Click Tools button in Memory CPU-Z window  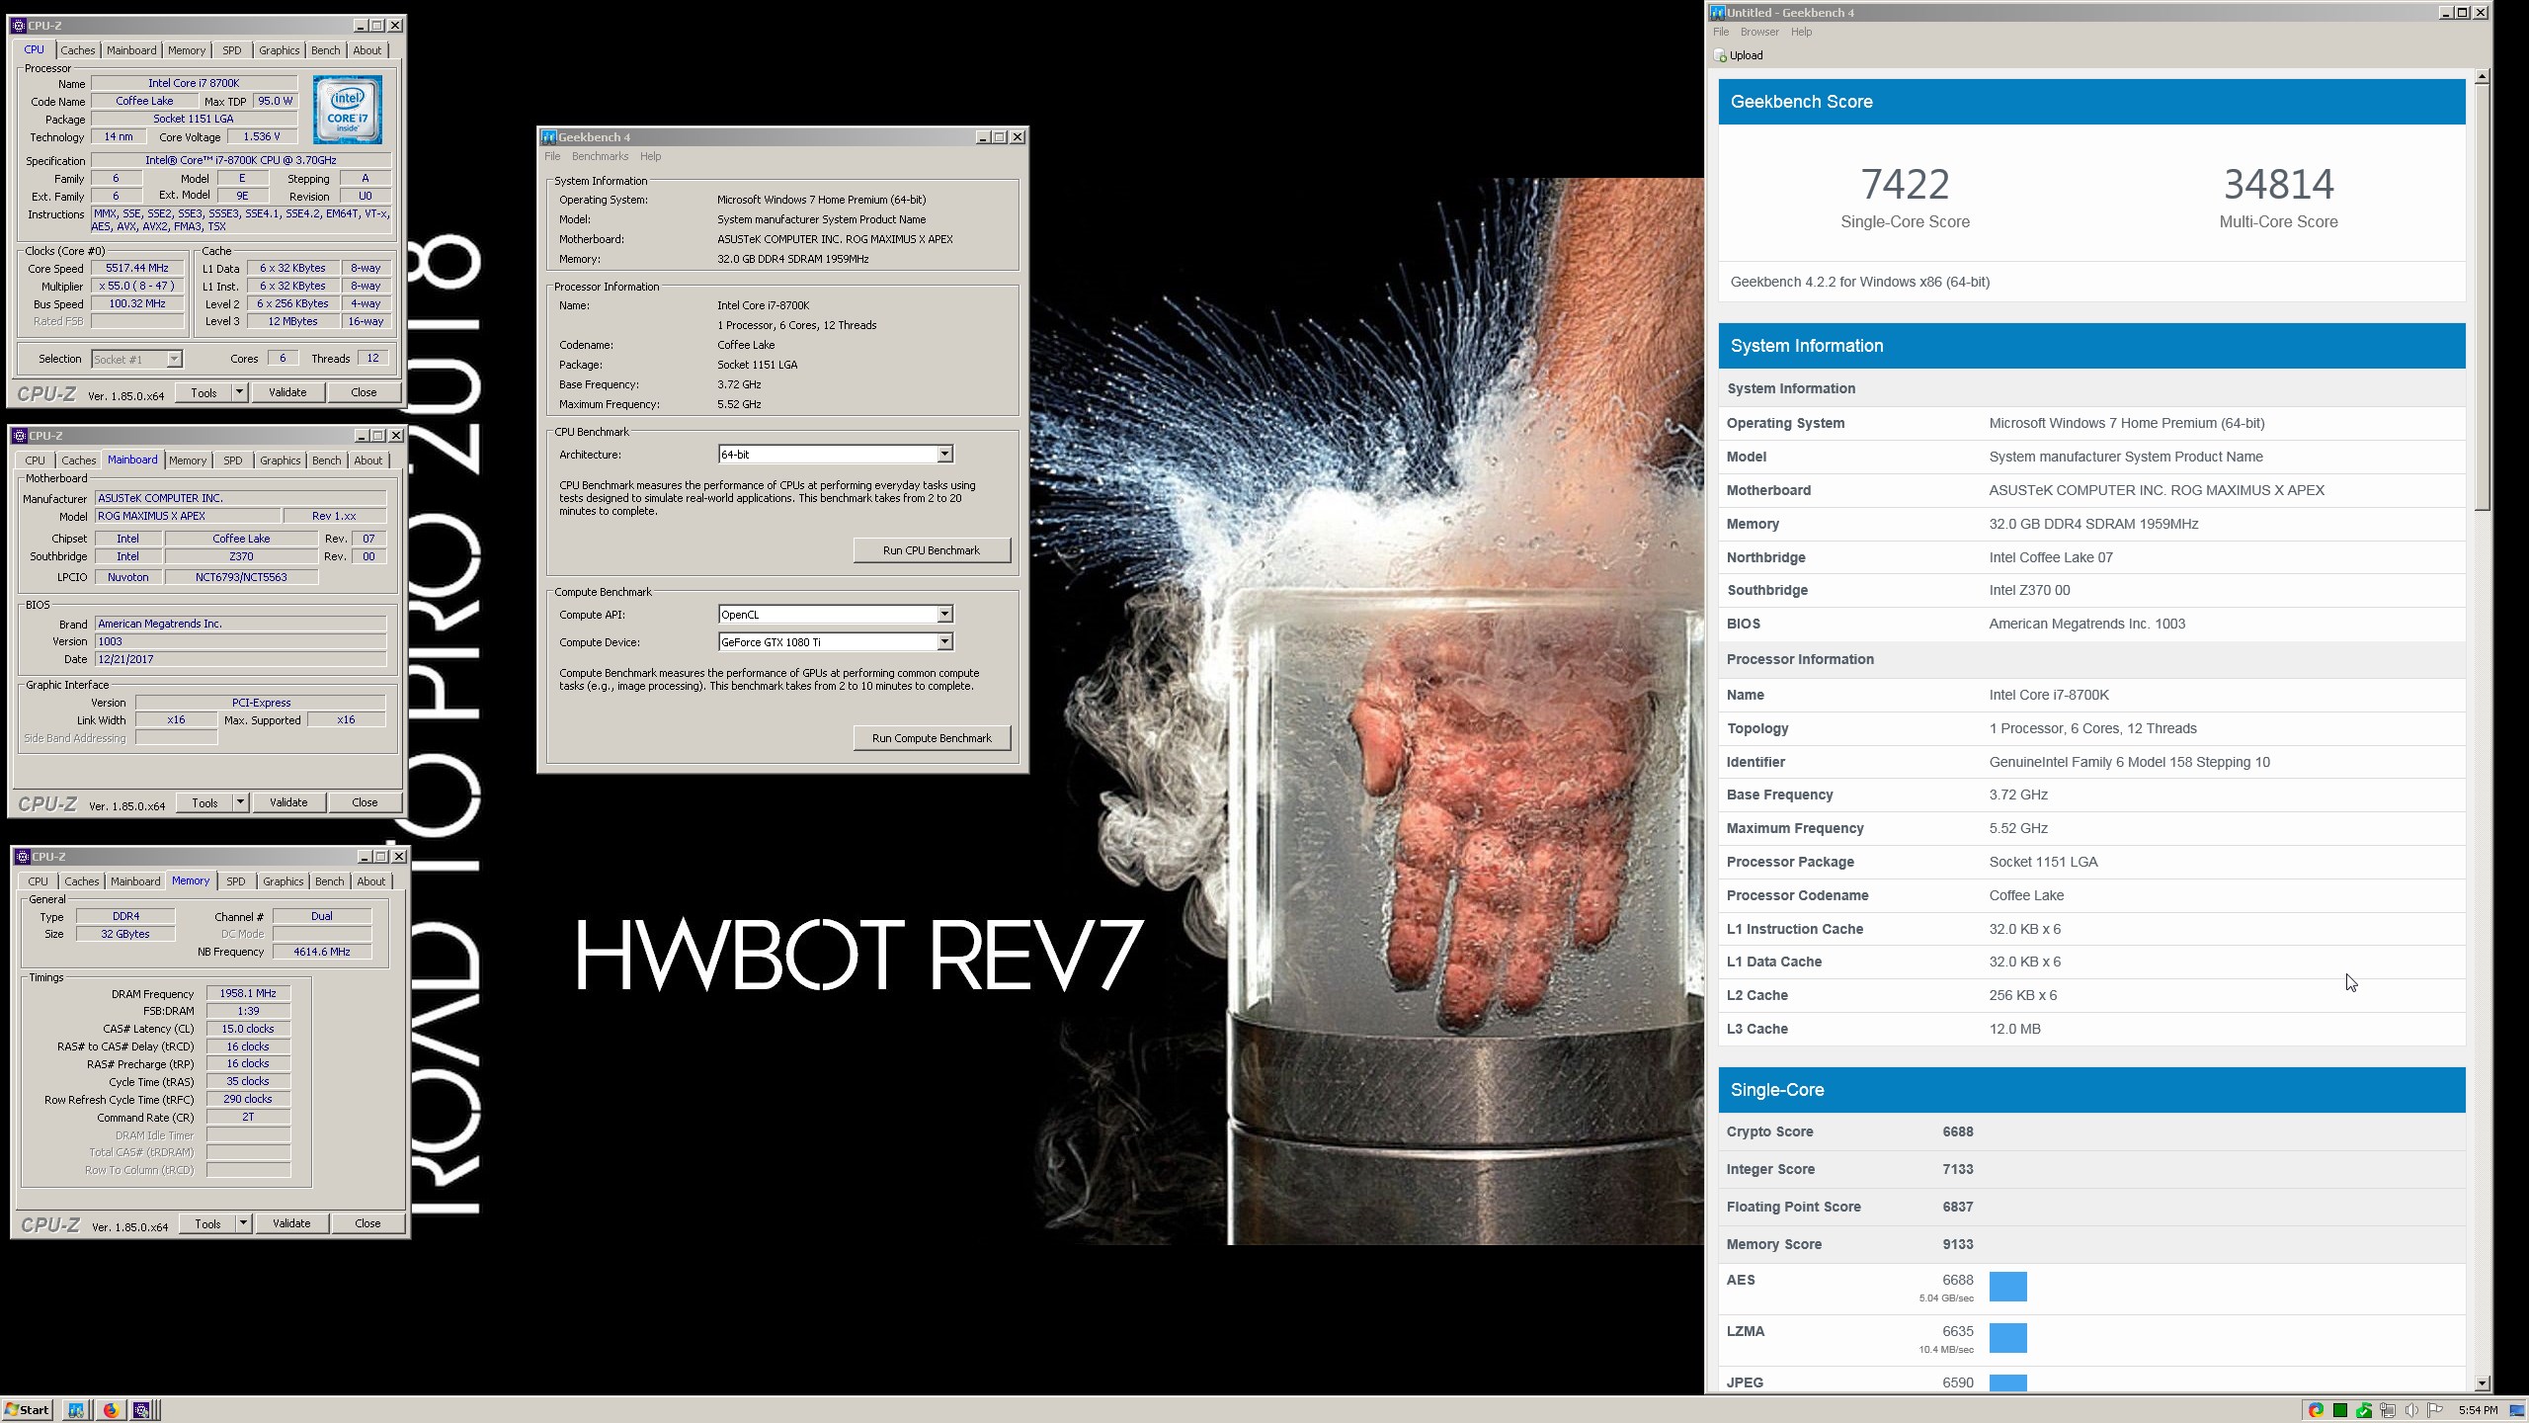click(207, 1223)
